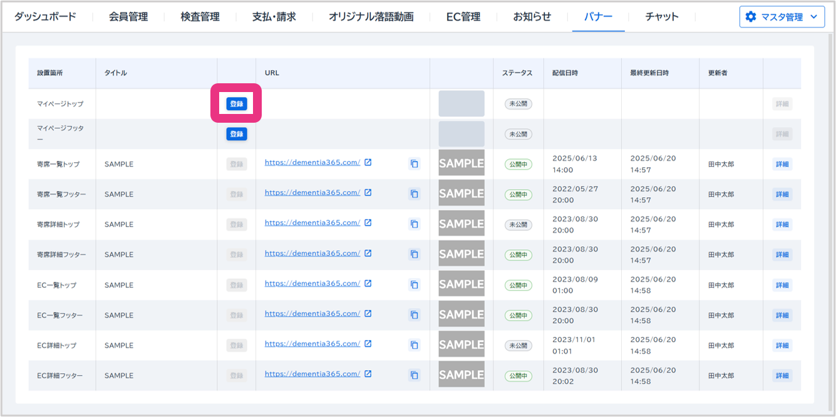Viewport: 836px width, 417px height.
Task: Copy URL for 寄席一覧トップ row
Action: coord(414,164)
